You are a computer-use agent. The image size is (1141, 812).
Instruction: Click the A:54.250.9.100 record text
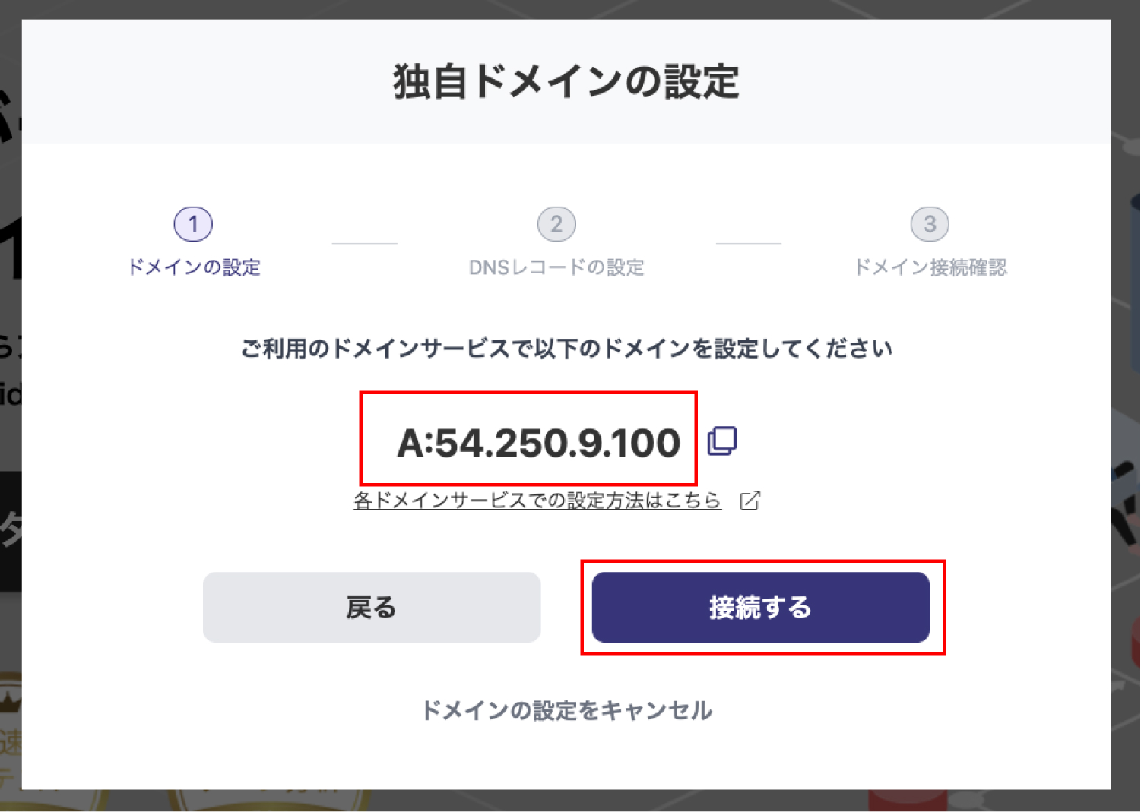pyautogui.click(x=538, y=443)
